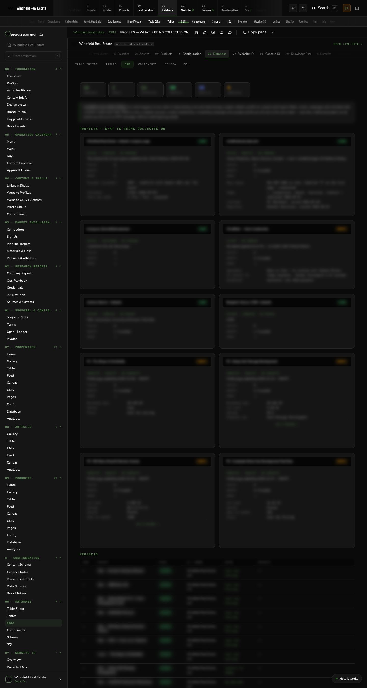Collapse the 00 Foundation sidebar section

pos(61,69)
